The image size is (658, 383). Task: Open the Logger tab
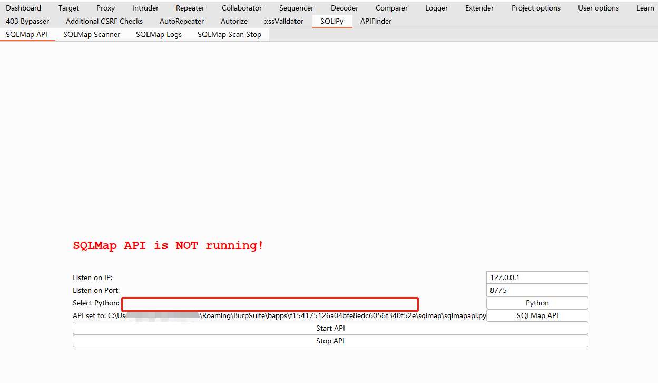point(436,8)
